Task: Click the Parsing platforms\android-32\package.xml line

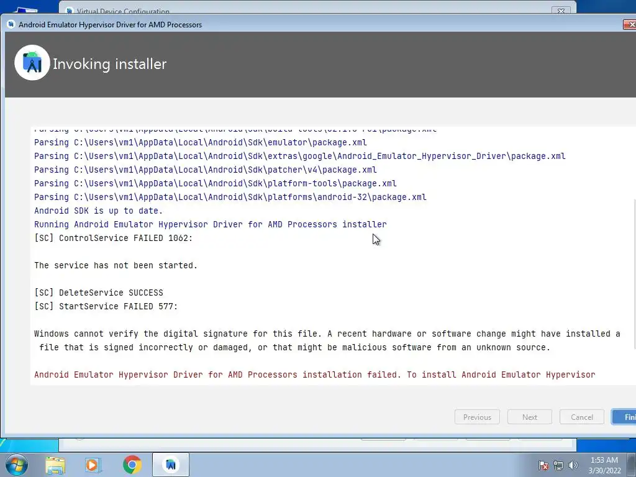Action: point(230,197)
